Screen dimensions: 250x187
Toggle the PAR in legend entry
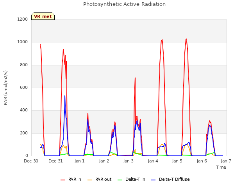71,179
